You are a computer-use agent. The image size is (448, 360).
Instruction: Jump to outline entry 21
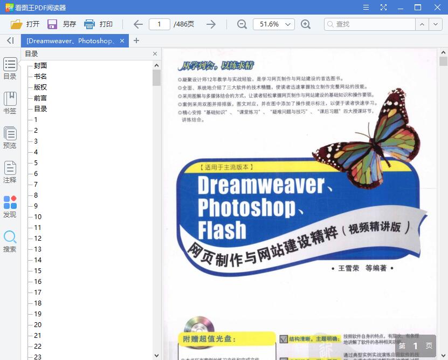38,335
